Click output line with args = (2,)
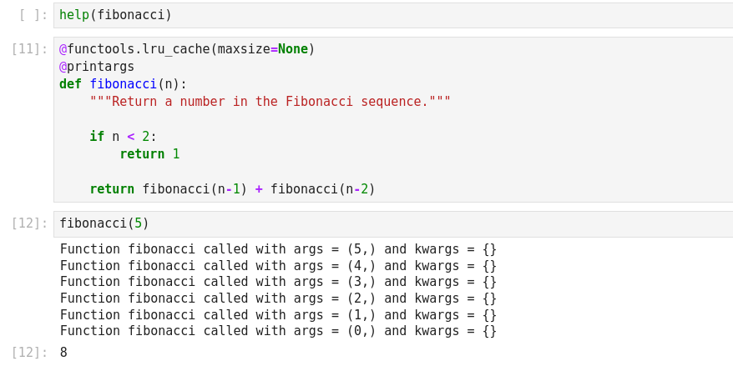 click(278, 298)
